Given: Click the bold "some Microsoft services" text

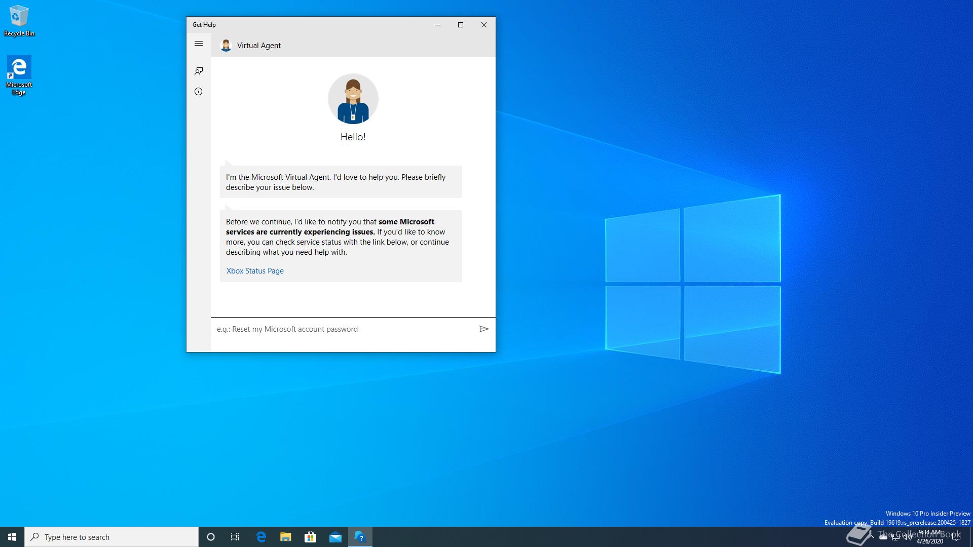Looking at the screenshot, I should click(330, 227).
